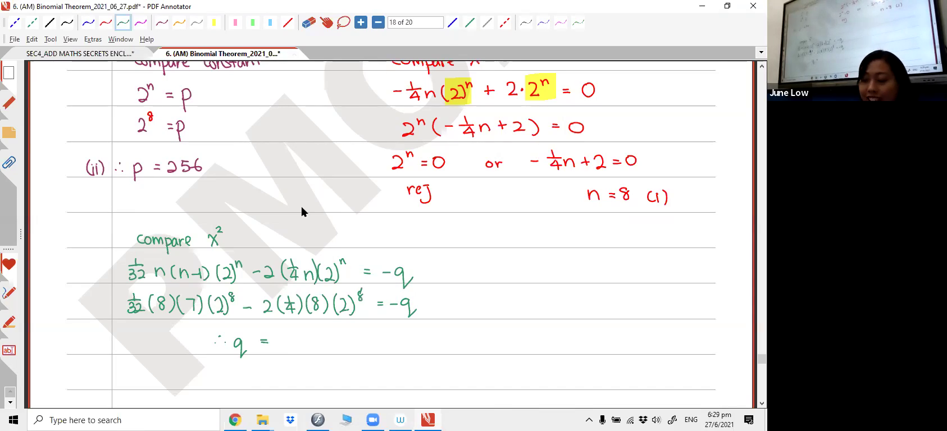Screen dimensions: 947x431
Task: Switch to 6. (AM) Binomial Theorem tab
Action: tap(223, 54)
